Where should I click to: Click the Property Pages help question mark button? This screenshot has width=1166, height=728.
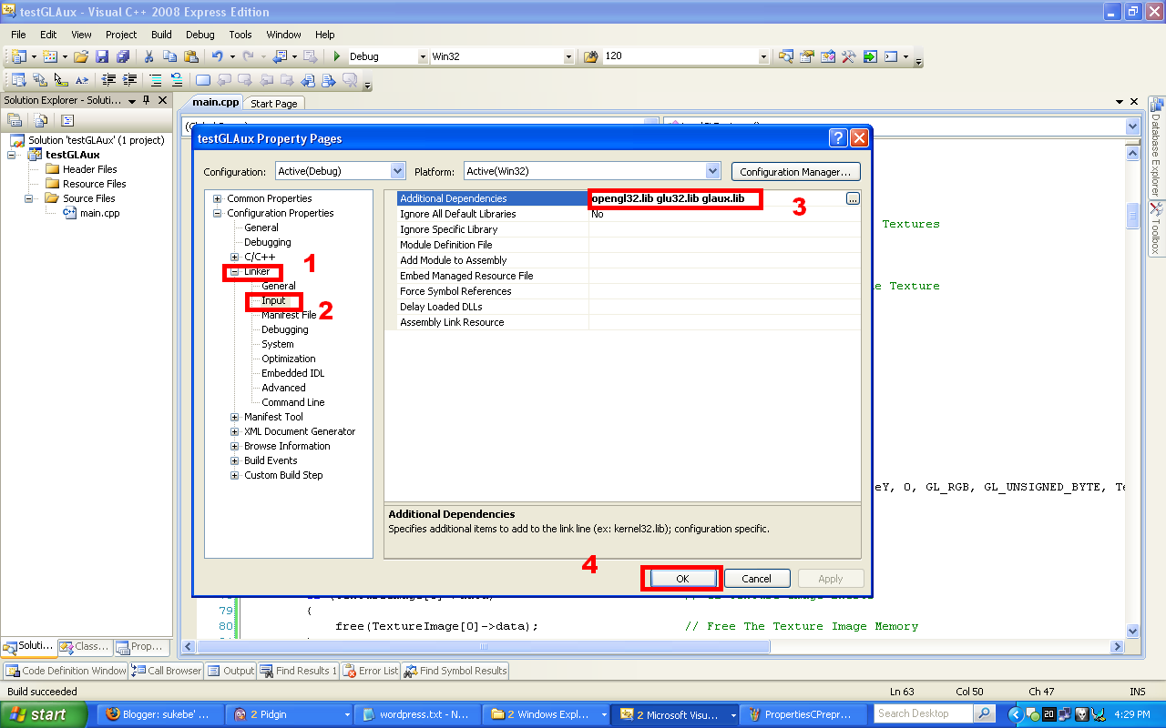pos(838,138)
